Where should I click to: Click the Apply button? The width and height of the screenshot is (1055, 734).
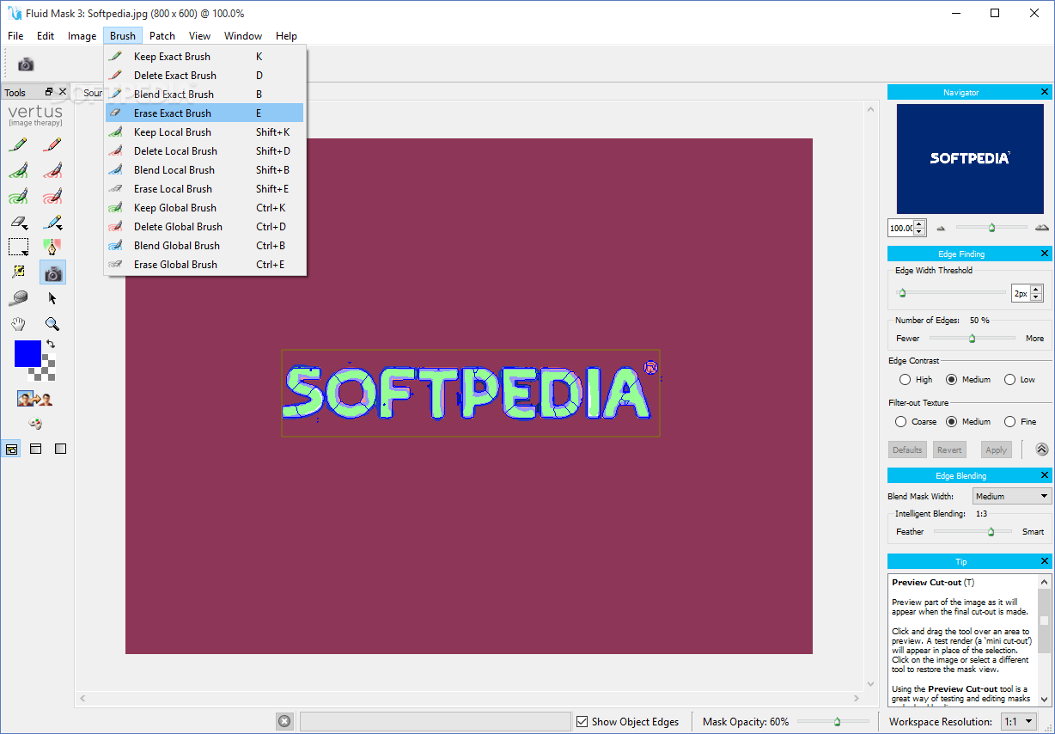click(x=996, y=450)
